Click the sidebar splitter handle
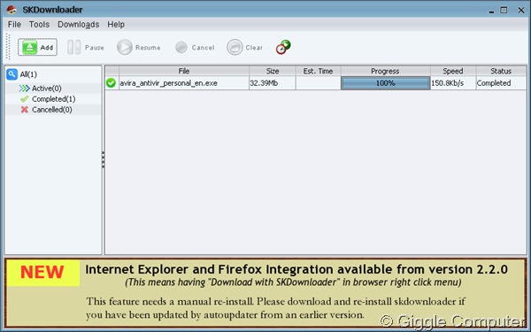The image size is (531, 332). [104, 159]
